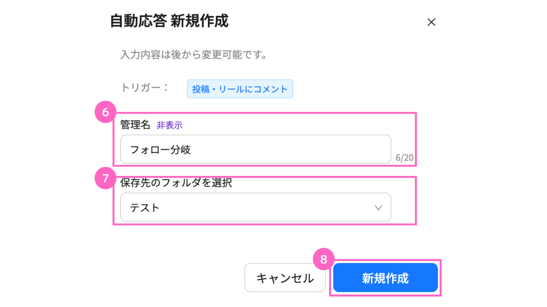The width and height of the screenshot is (547, 307).
Task: Click the 投稿・リールにコメント trigger tag
Action: 240,89
